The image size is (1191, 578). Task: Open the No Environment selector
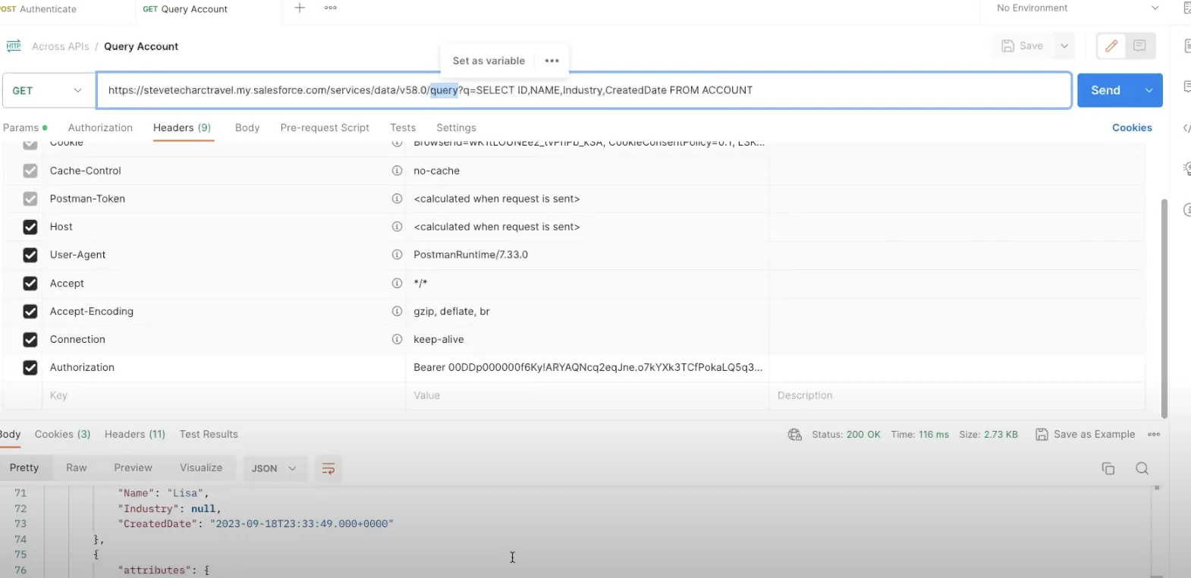point(1077,8)
